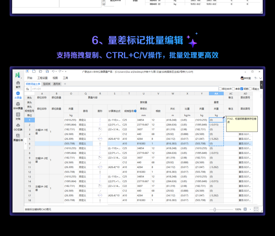This screenshot has height=236, width=275.
Task: Open the 工程设置 menu
Action: point(43,78)
